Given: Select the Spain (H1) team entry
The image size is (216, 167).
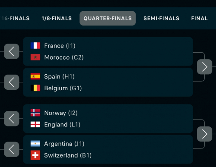Looking at the screenshot, I should [53, 76].
